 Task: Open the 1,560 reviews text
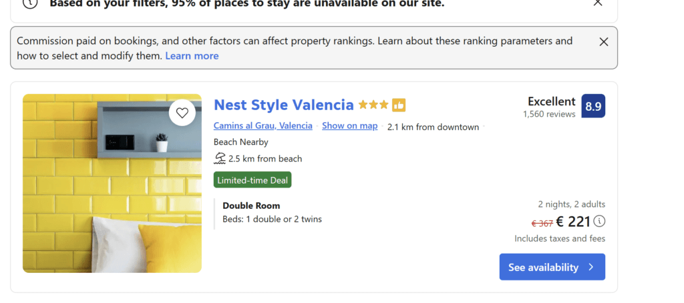tap(549, 115)
